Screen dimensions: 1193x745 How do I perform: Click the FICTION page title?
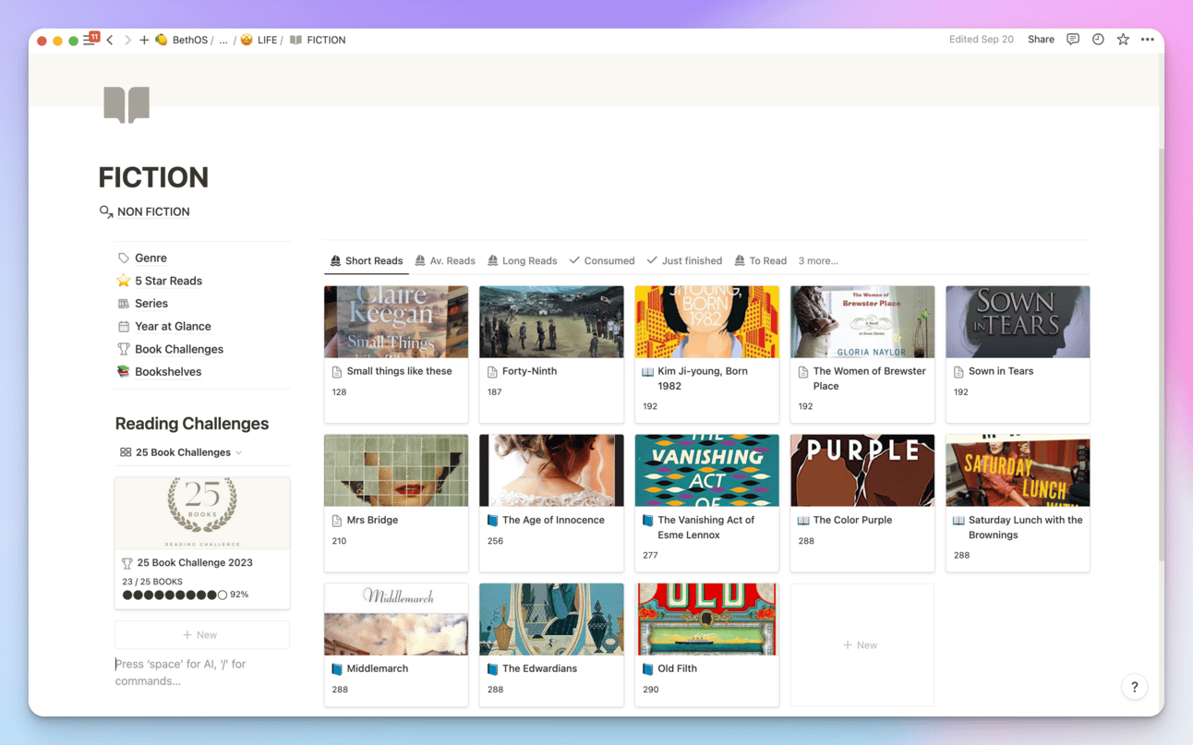[x=153, y=177]
